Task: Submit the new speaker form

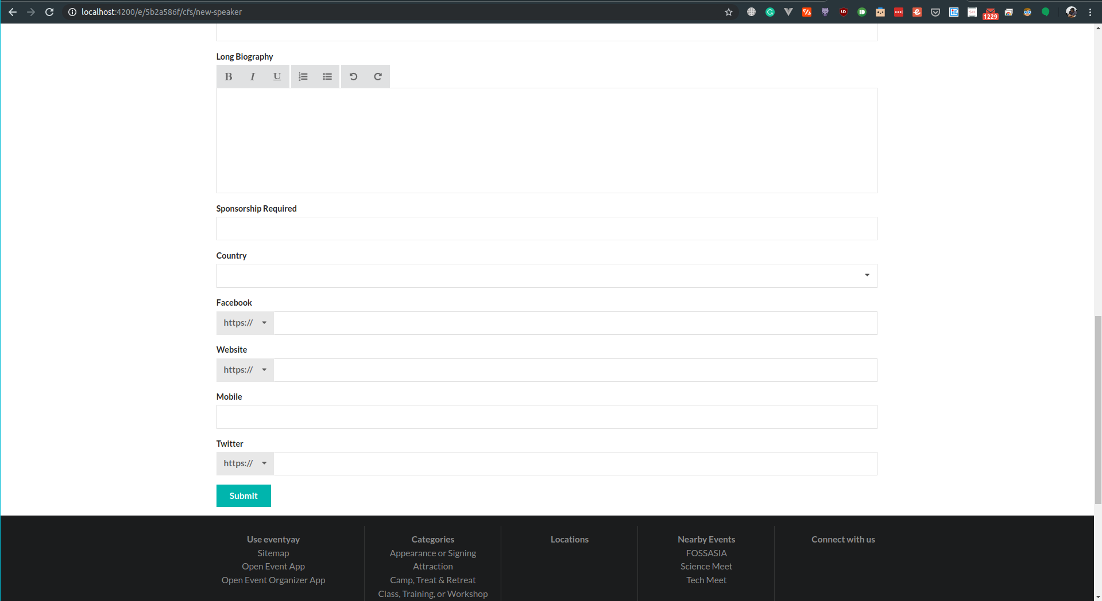Action: (243, 495)
